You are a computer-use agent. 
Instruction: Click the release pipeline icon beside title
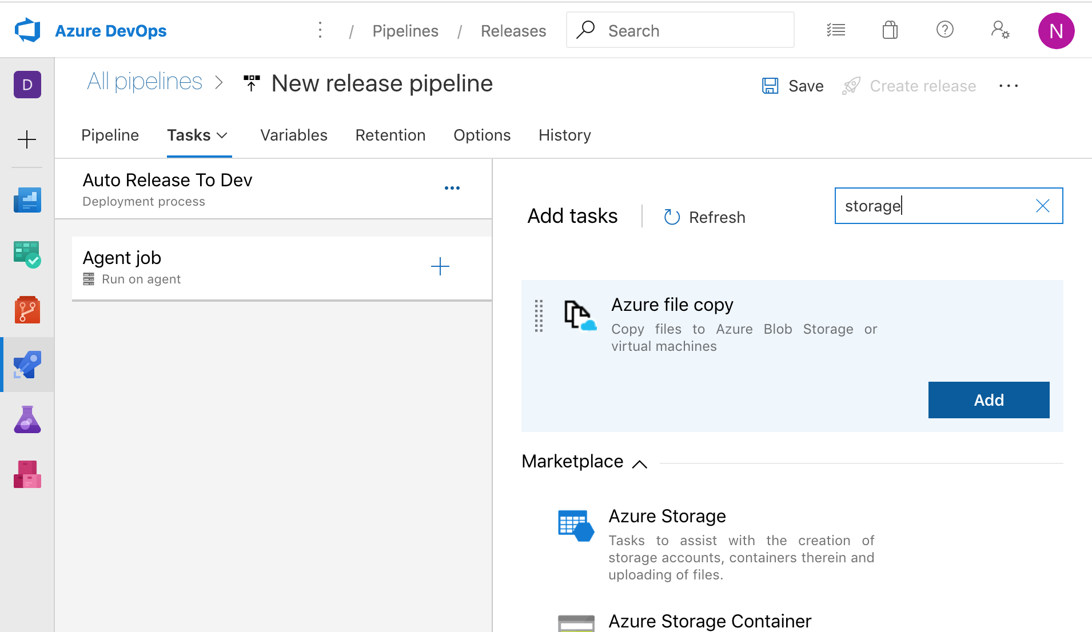click(x=252, y=83)
